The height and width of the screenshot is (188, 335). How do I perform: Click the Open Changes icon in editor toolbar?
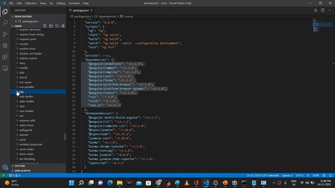[316, 10]
